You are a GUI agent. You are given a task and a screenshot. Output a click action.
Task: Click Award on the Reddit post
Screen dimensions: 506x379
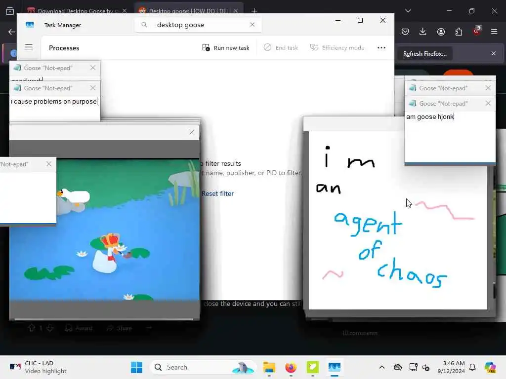coord(79,328)
